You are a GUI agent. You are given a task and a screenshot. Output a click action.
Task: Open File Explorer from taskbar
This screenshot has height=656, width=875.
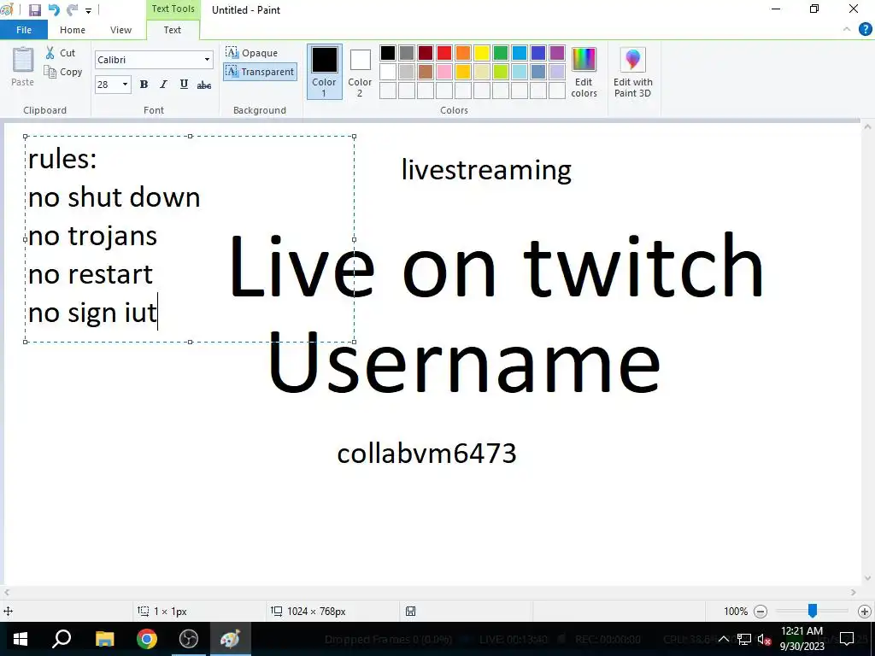104,639
